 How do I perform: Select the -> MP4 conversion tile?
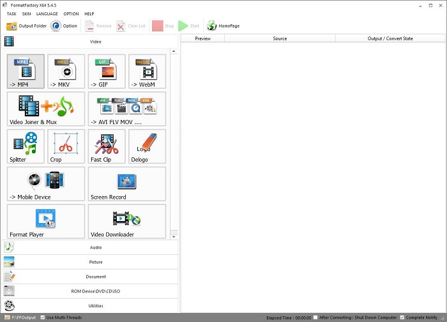pos(26,72)
